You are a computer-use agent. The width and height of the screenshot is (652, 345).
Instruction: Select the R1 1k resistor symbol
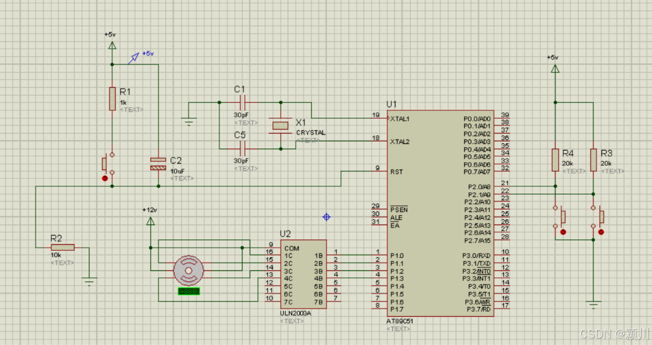(x=112, y=99)
